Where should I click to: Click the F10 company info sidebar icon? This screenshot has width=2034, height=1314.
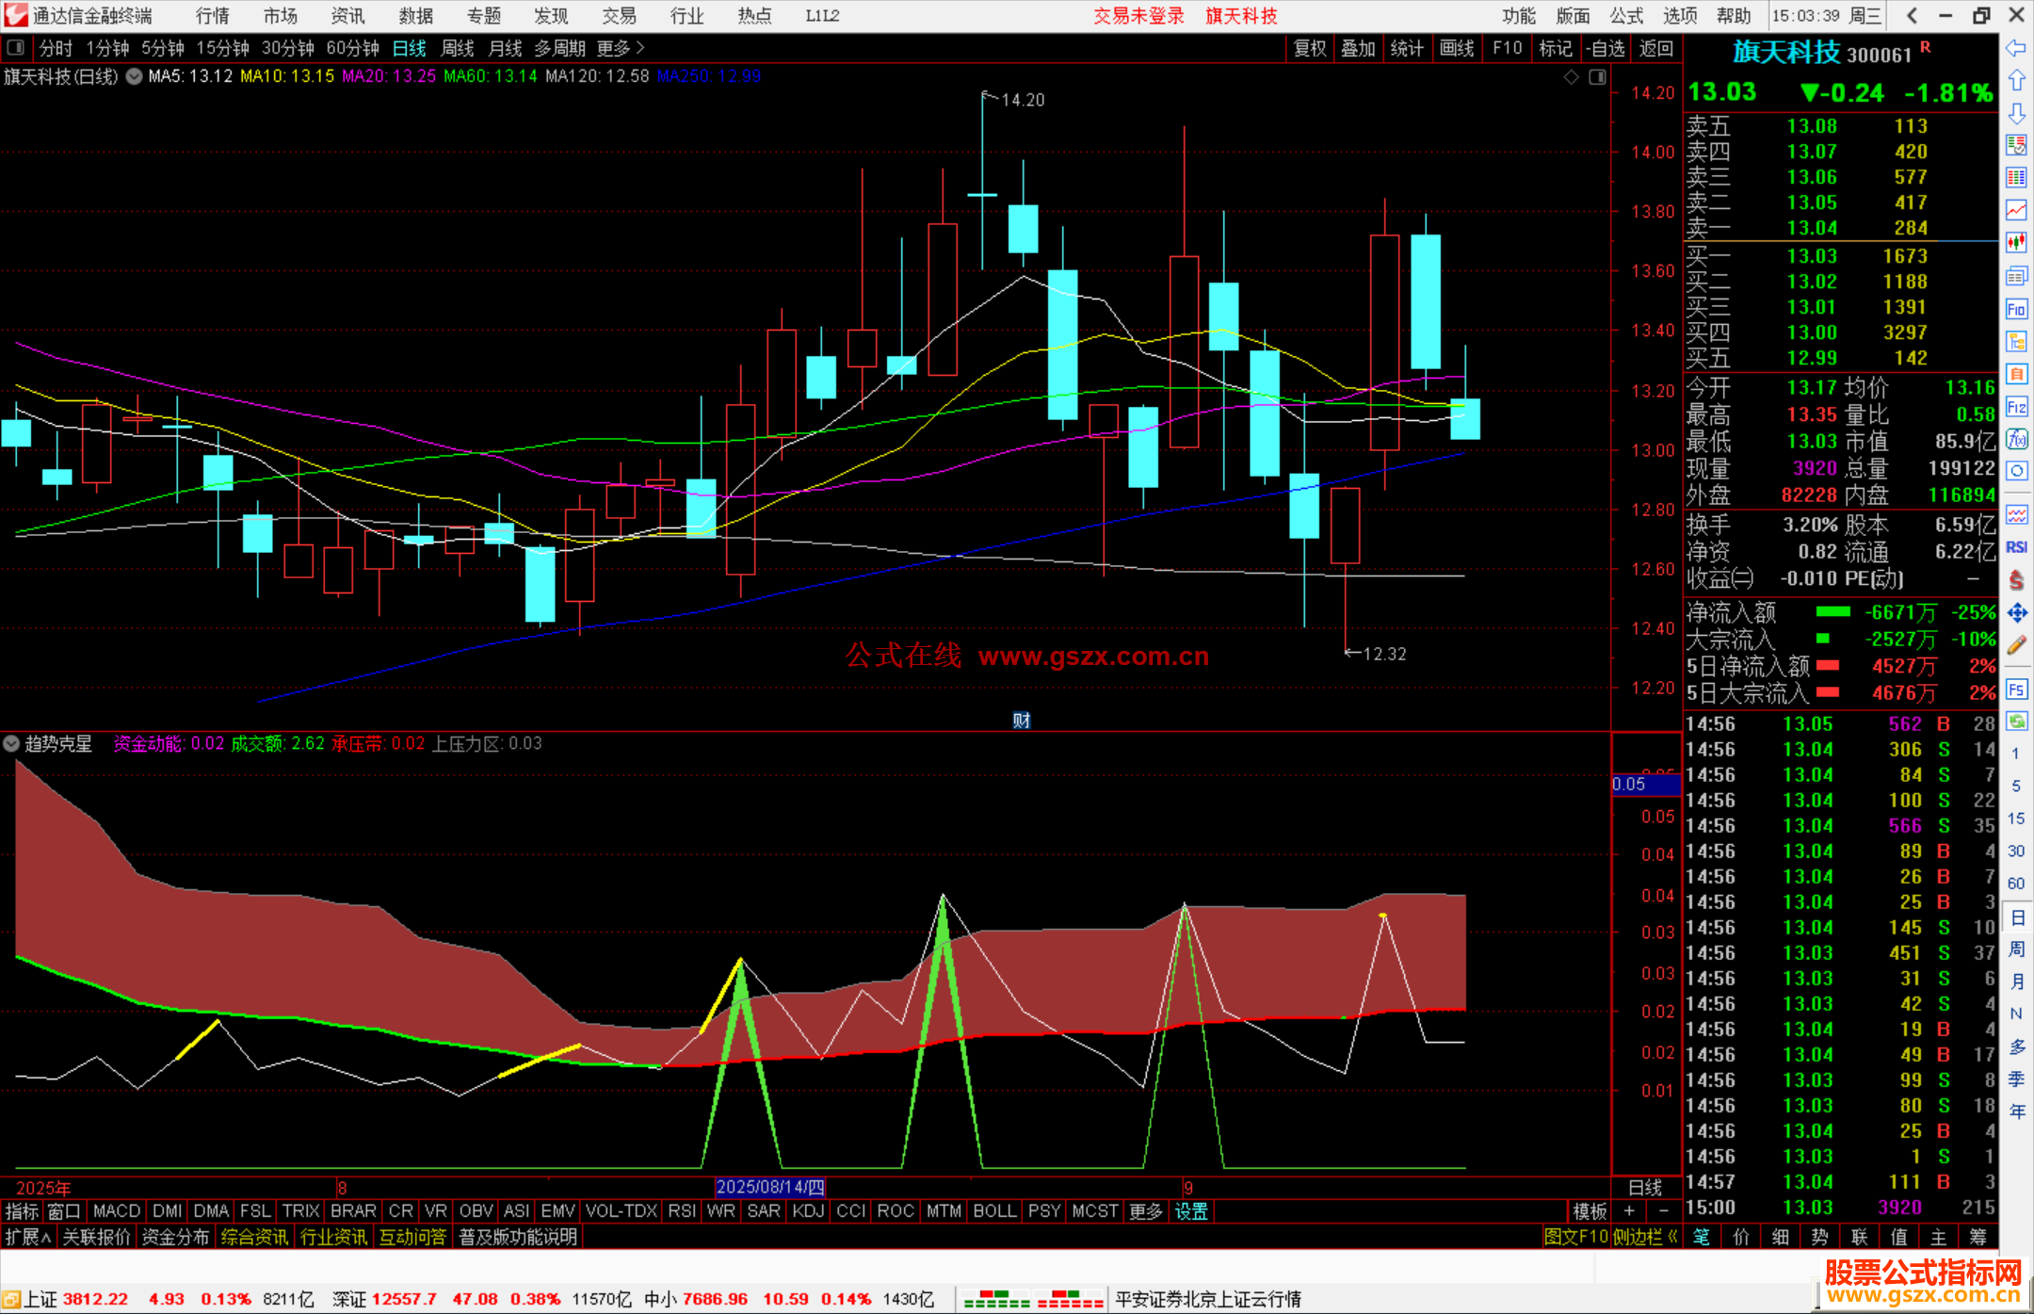point(2016,309)
